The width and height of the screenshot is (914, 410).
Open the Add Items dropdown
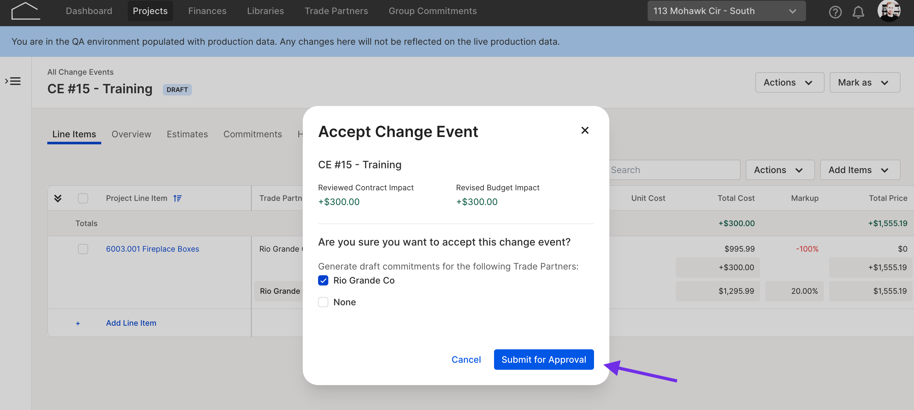coord(860,170)
